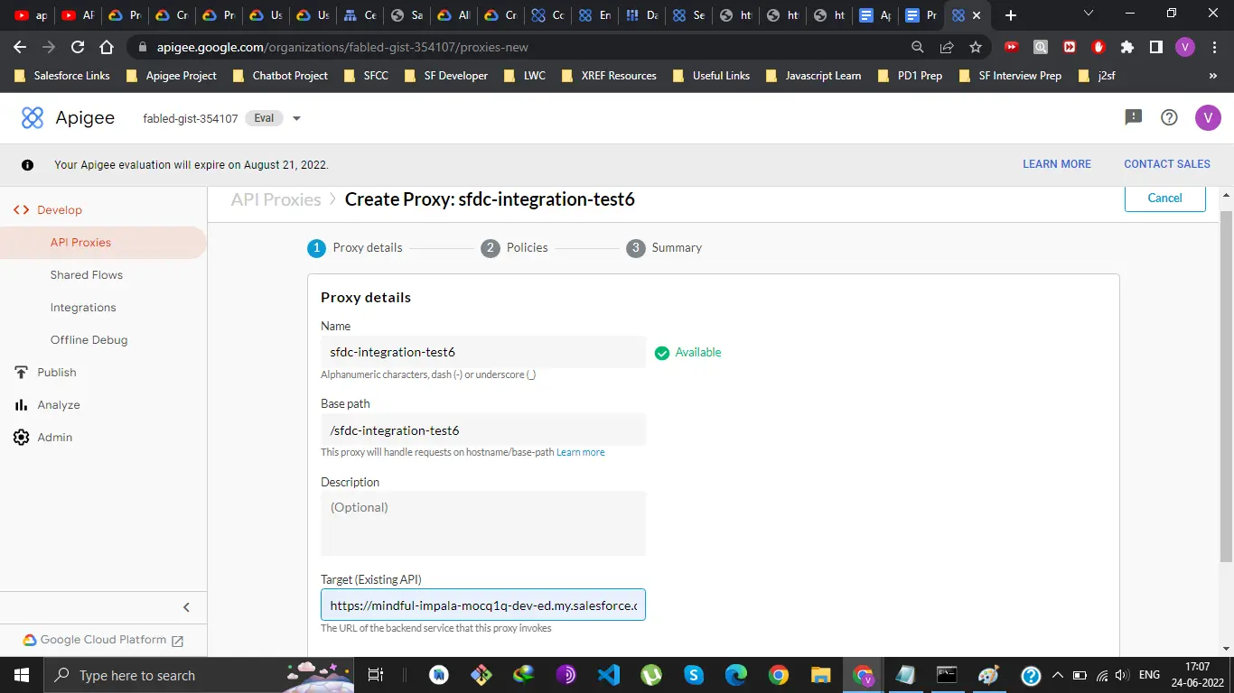Go to step 1 Proxy details
Screen dimensions: 1234x693
[355, 247]
